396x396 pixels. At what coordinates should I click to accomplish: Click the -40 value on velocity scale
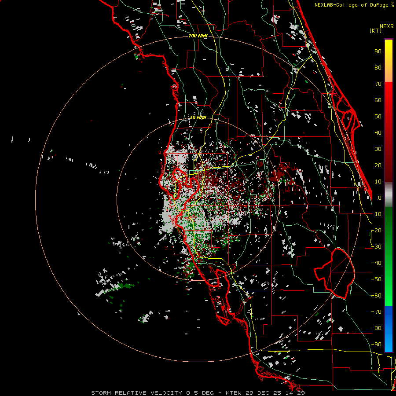click(376, 263)
